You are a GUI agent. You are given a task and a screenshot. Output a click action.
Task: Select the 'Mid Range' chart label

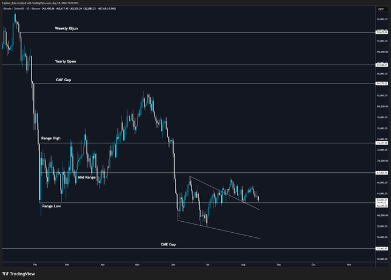87,177
